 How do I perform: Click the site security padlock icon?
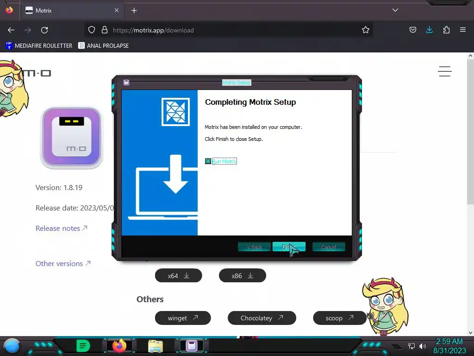click(105, 30)
